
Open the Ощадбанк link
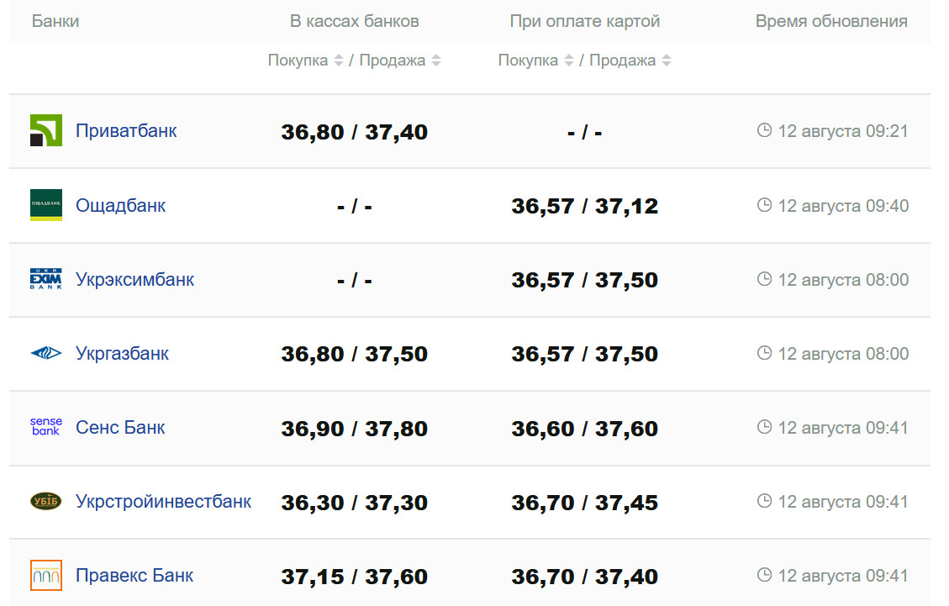pos(121,205)
